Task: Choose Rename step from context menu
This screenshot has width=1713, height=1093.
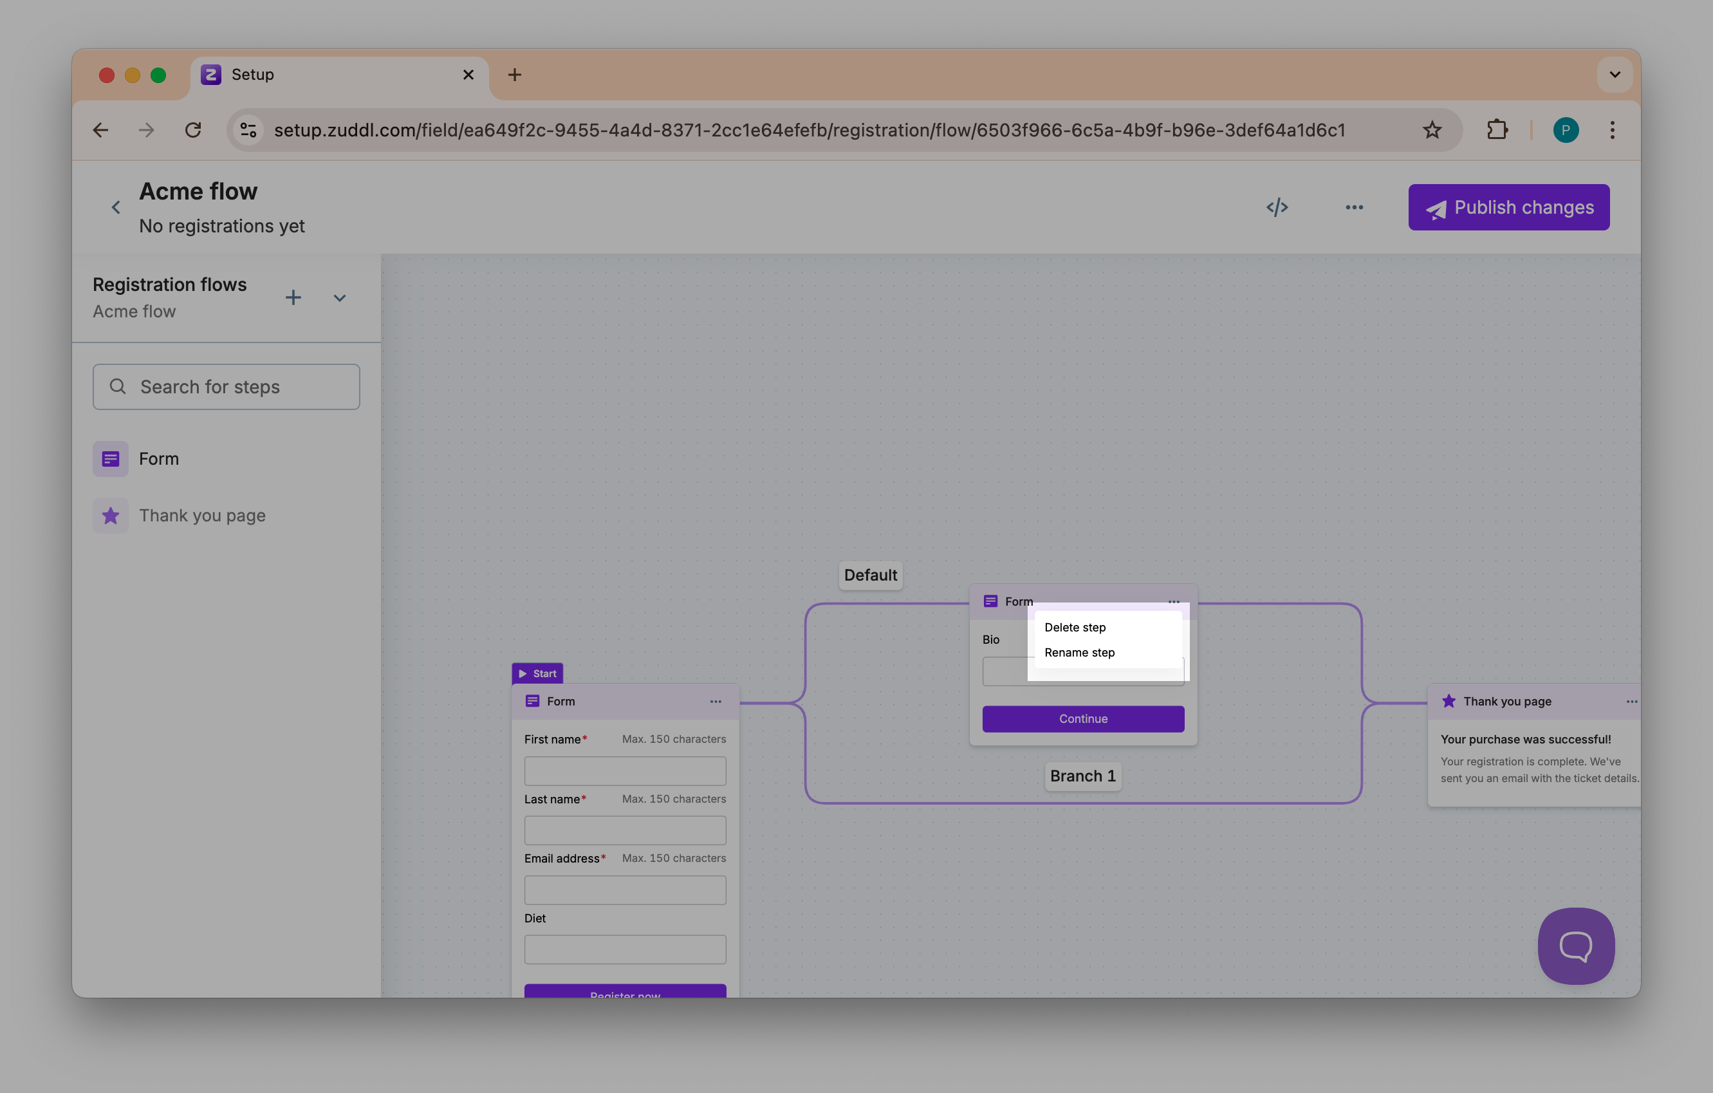Action: coord(1079,653)
